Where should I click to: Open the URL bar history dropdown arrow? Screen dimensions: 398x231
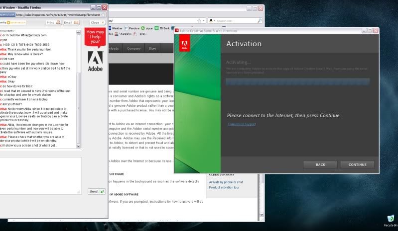pos(204,21)
